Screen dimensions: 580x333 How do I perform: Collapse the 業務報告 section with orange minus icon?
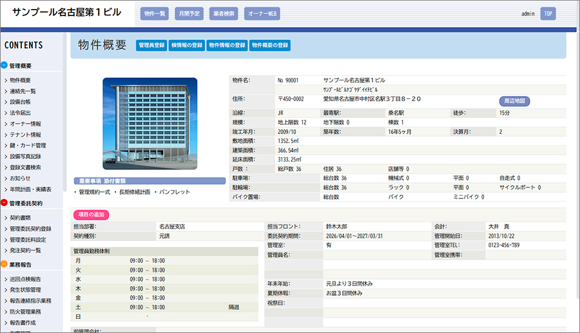click(5, 265)
